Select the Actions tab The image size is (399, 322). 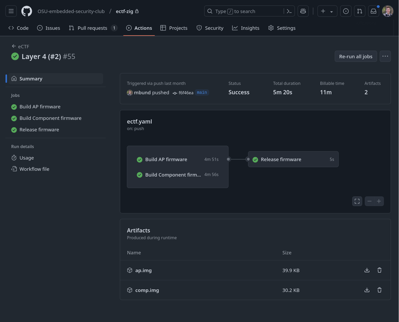[139, 28]
